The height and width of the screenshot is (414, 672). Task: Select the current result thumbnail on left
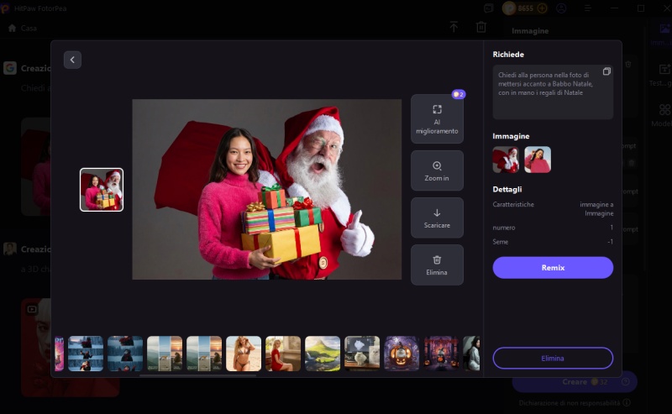[102, 190]
